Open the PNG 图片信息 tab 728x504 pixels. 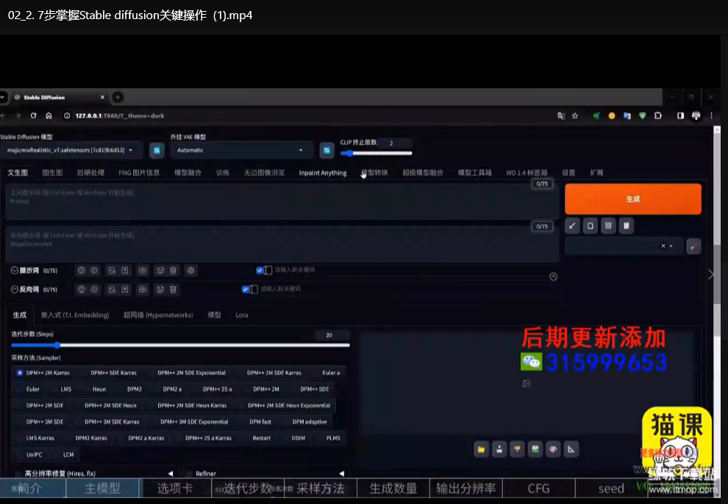tap(139, 173)
